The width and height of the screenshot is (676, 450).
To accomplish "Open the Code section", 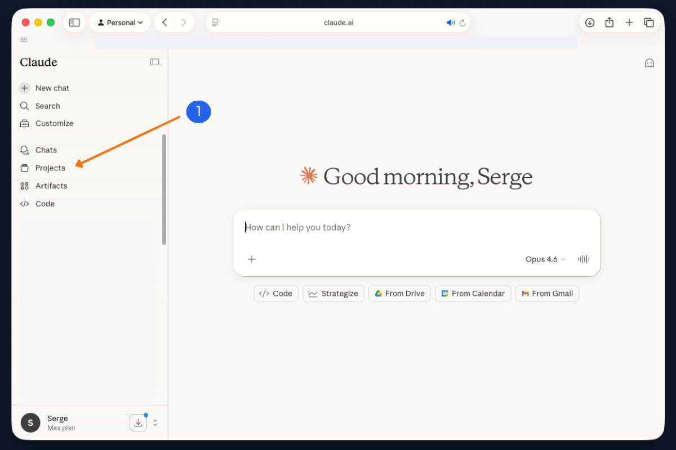I will (37, 204).
